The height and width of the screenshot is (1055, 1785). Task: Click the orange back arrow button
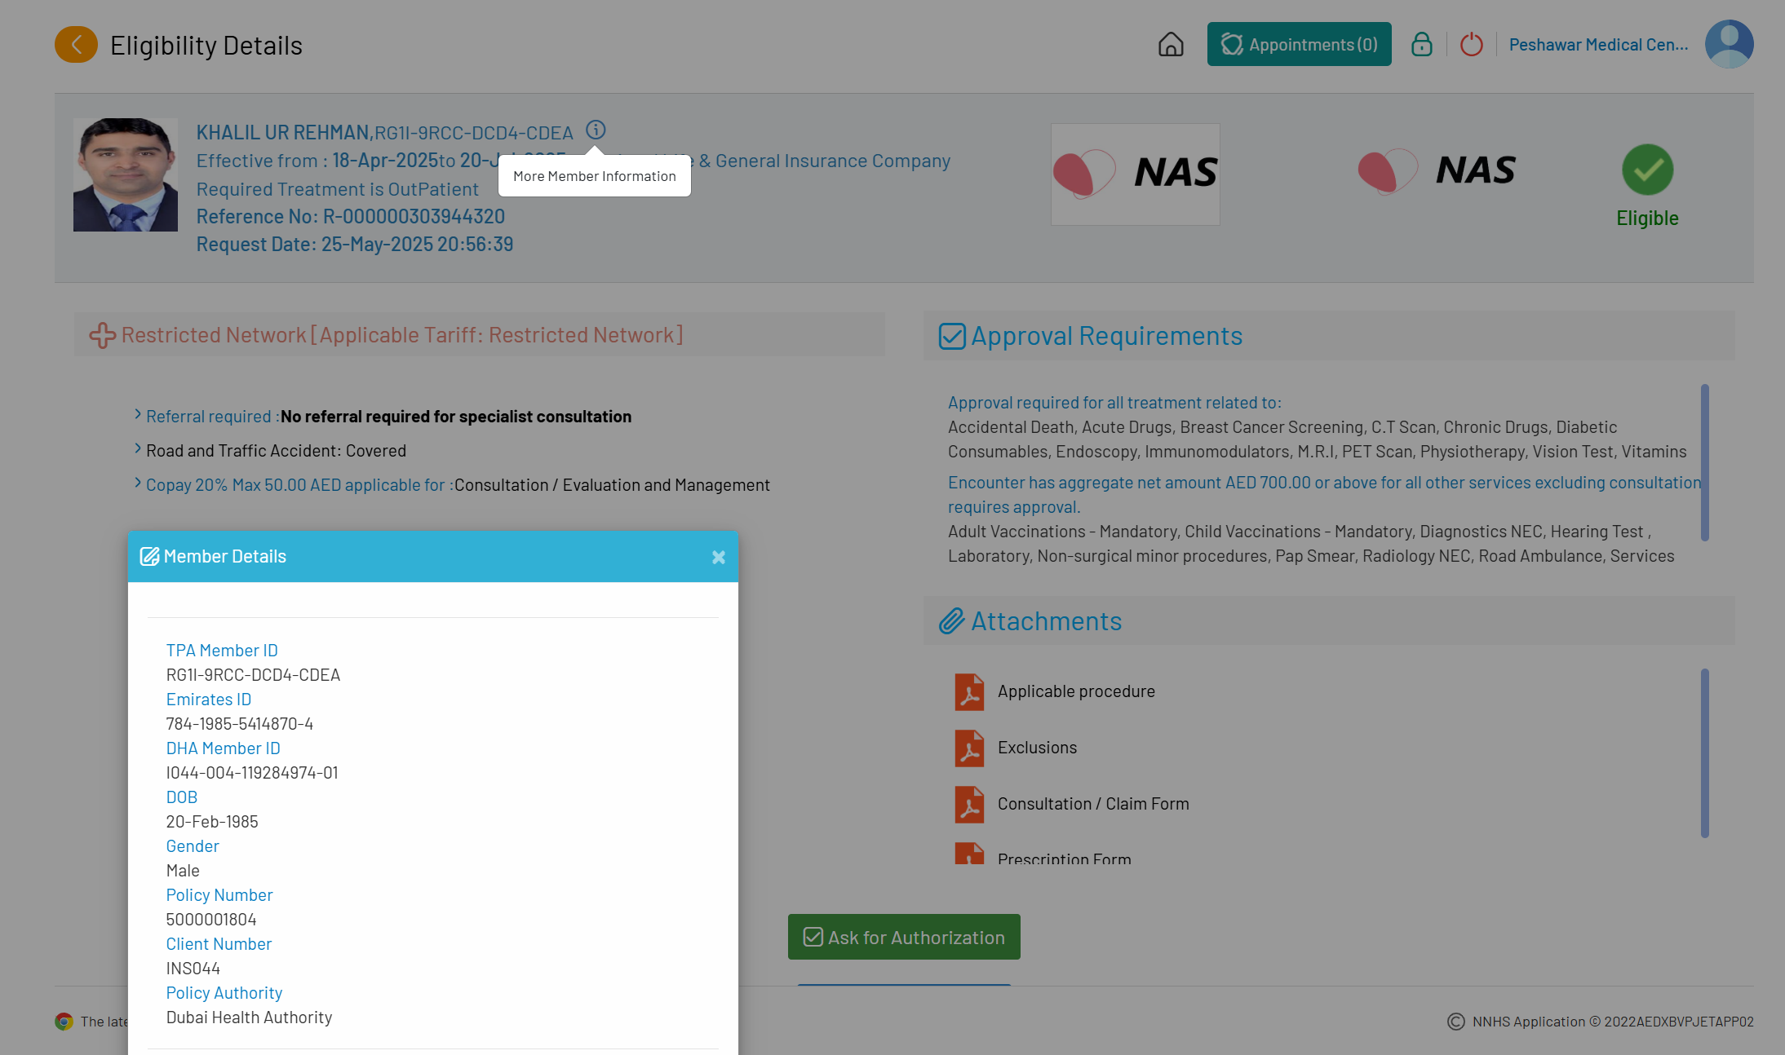tap(76, 45)
